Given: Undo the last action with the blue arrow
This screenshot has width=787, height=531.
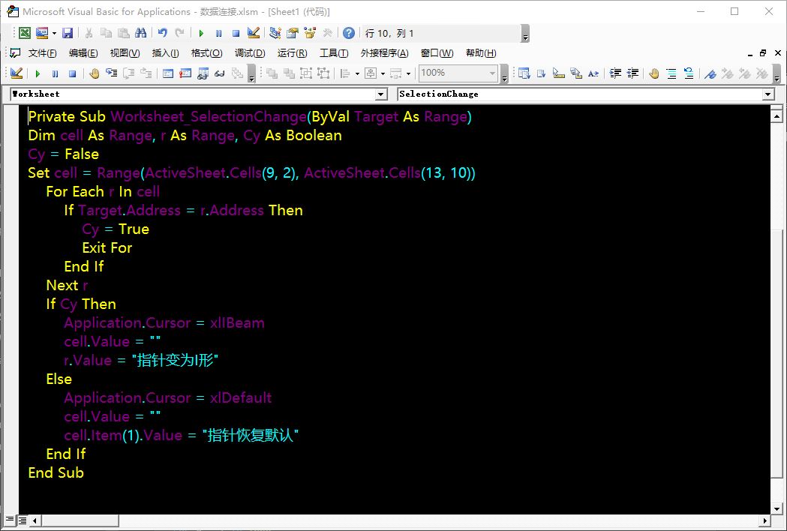Looking at the screenshot, I should click(x=163, y=33).
